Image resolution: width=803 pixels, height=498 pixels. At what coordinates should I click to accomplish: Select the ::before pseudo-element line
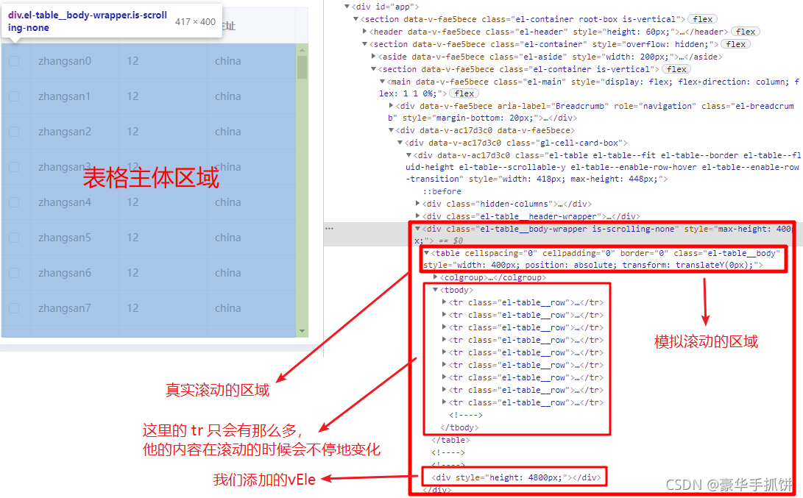pyautogui.click(x=442, y=191)
